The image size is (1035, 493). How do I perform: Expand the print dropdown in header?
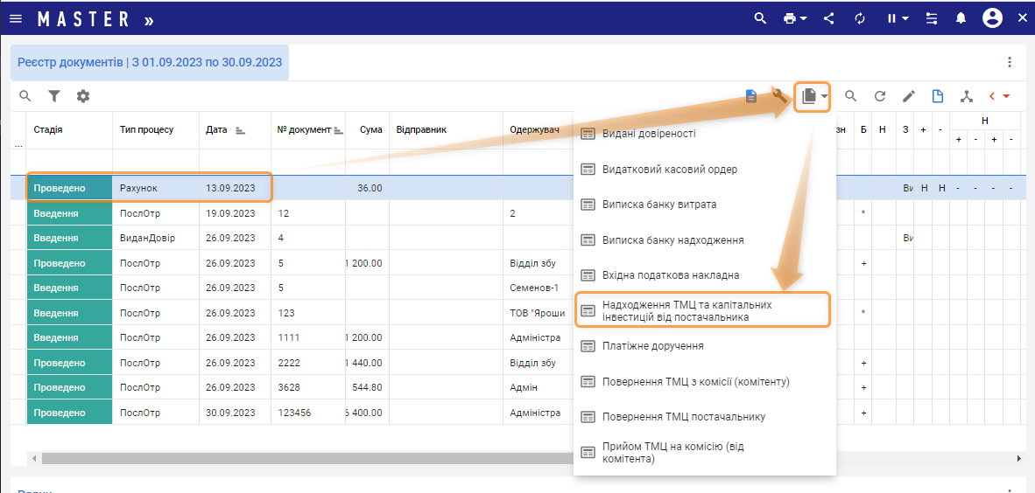pyautogui.click(x=795, y=18)
